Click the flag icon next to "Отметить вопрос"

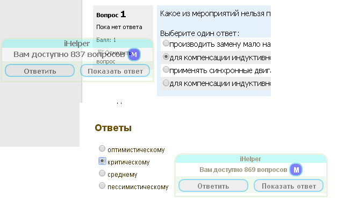[101, 52]
